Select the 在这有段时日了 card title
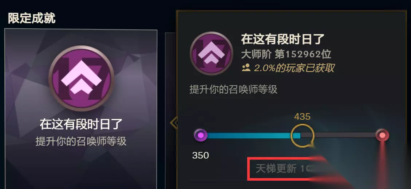The height and width of the screenshot is (189, 411). pyautogui.click(x=81, y=124)
